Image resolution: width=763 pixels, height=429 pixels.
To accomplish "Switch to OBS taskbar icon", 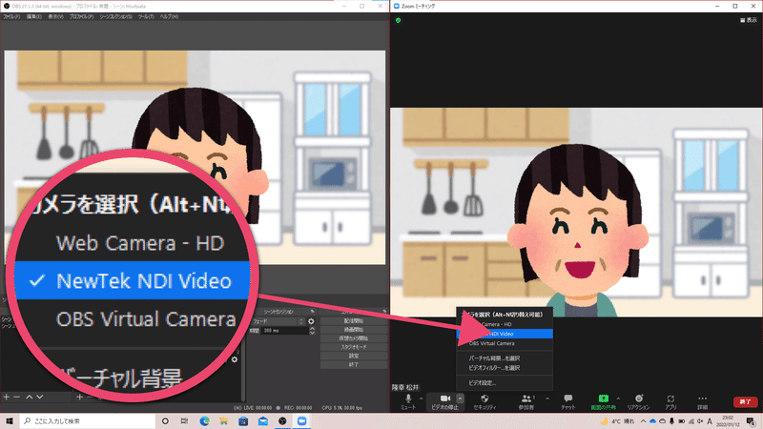I will pyautogui.click(x=282, y=421).
